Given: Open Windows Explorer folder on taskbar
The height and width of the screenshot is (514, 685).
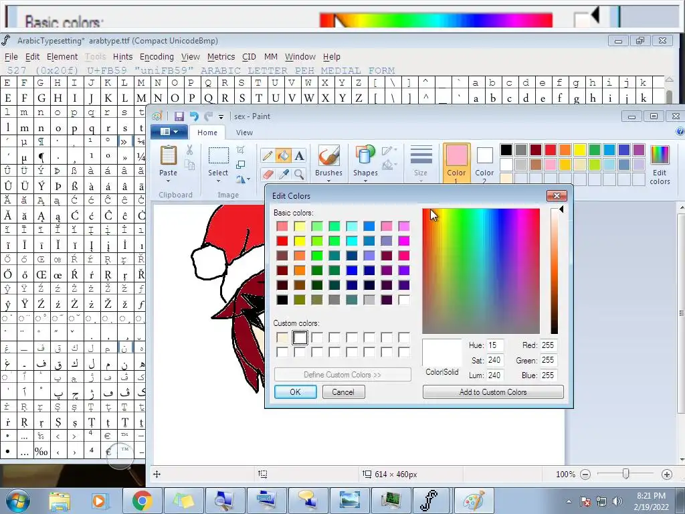Looking at the screenshot, I should pyautogui.click(x=60, y=501).
